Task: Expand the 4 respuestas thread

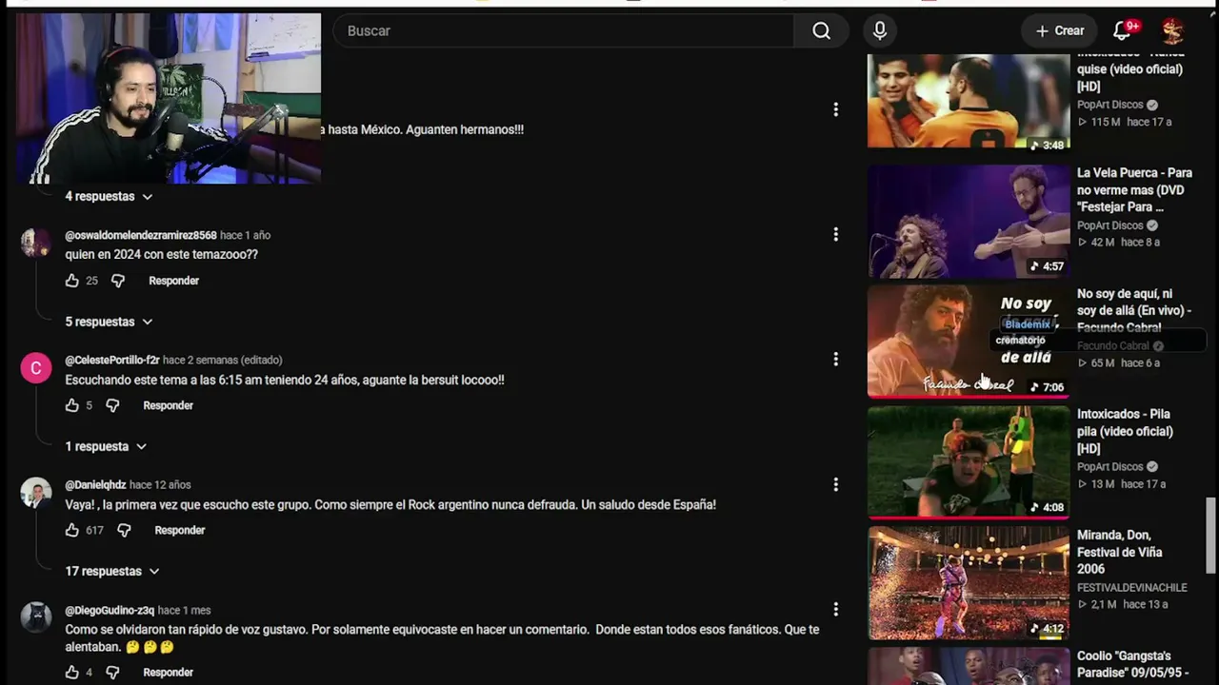Action: (109, 196)
